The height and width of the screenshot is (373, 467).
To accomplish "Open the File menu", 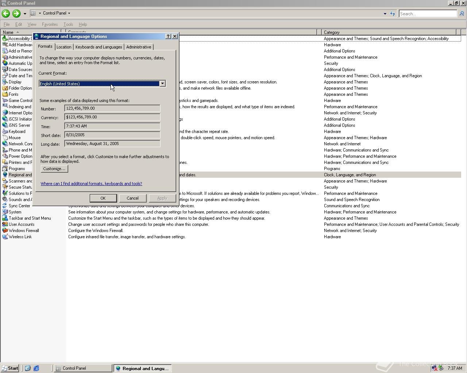I will click(7, 24).
